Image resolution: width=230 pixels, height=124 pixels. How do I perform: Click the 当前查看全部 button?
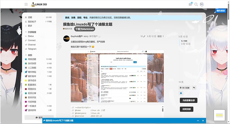pos(188,100)
